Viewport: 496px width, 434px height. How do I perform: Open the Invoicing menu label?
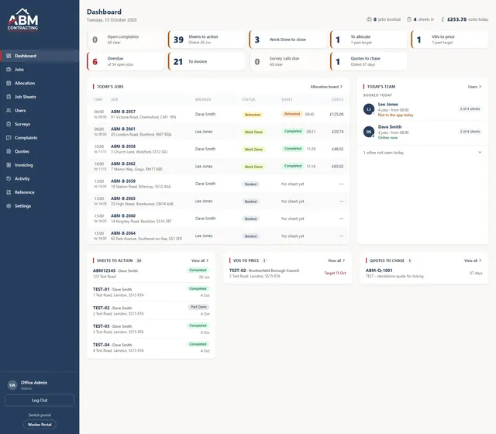(24, 165)
